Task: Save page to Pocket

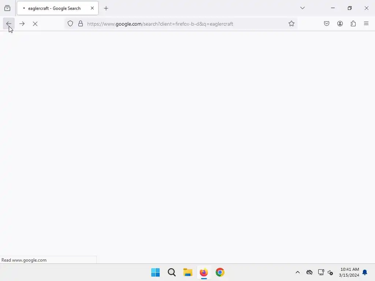Action: point(327,24)
